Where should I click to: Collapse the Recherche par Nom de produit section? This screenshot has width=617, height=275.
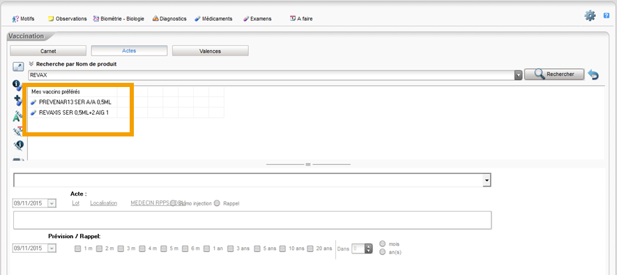click(x=31, y=63)
